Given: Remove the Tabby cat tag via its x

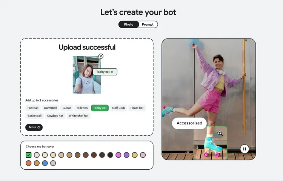Looking at the screenshot, I should [x=112, y=72].
